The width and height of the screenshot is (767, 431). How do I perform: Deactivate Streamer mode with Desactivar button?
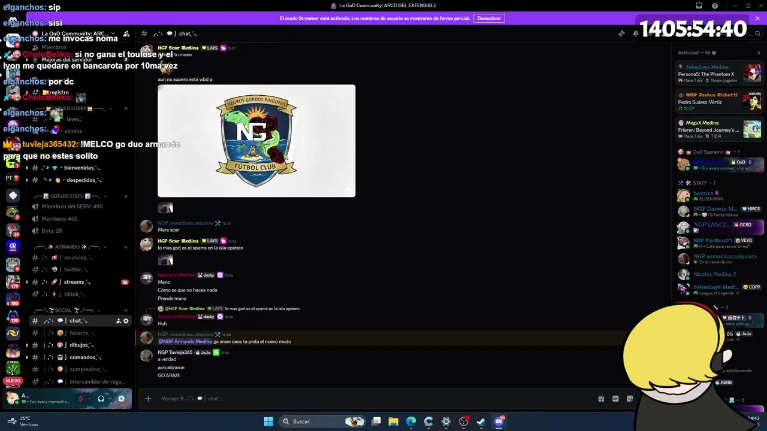click(x=489, y=18)
